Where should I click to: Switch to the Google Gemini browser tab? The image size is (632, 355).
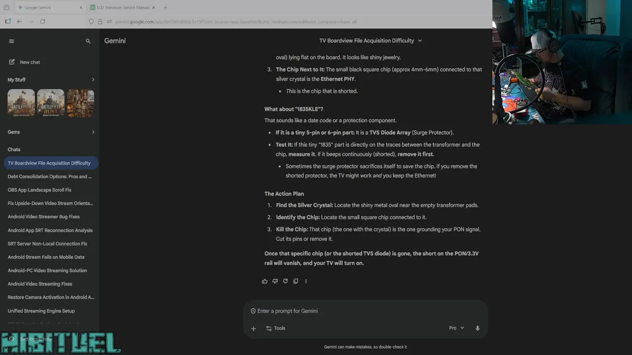coord(49,7)
